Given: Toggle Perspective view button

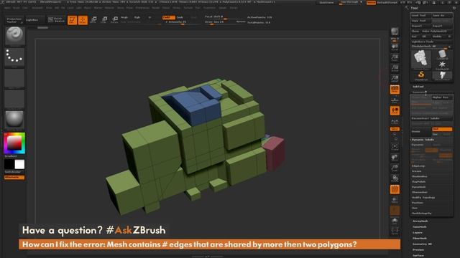Looking at the screenshot, I should pyautogui.click(x=395, y=90).
